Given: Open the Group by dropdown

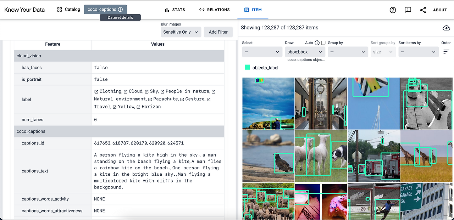Looking at the screenshot, I should (x=348, y=52).
